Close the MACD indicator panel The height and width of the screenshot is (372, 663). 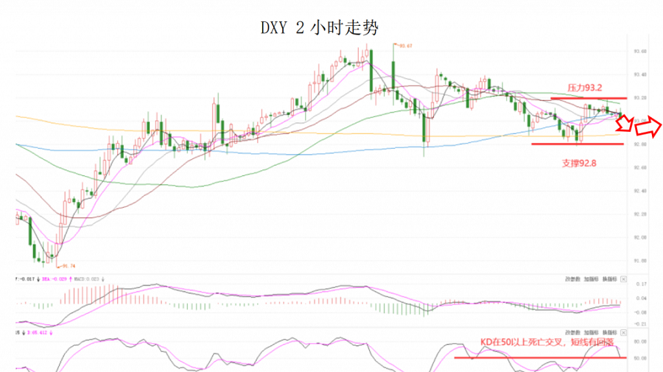pos(623,279)
